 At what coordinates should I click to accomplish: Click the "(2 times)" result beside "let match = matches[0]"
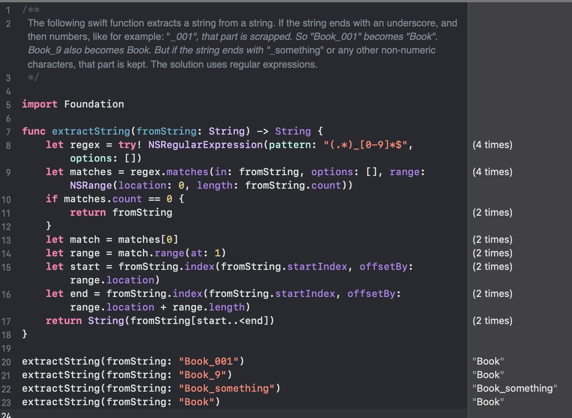coord(492,240)
